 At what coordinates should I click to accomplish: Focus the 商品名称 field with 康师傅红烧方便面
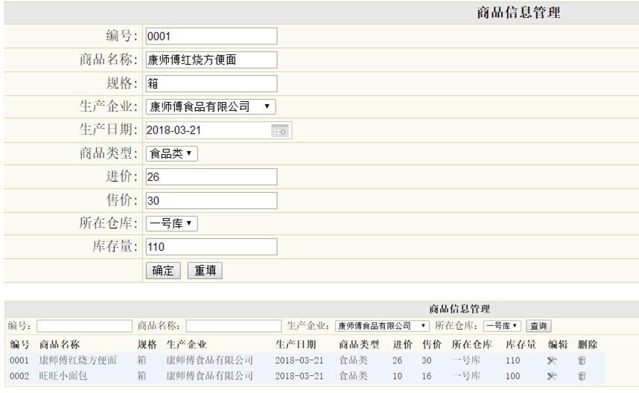coord(212,60)
